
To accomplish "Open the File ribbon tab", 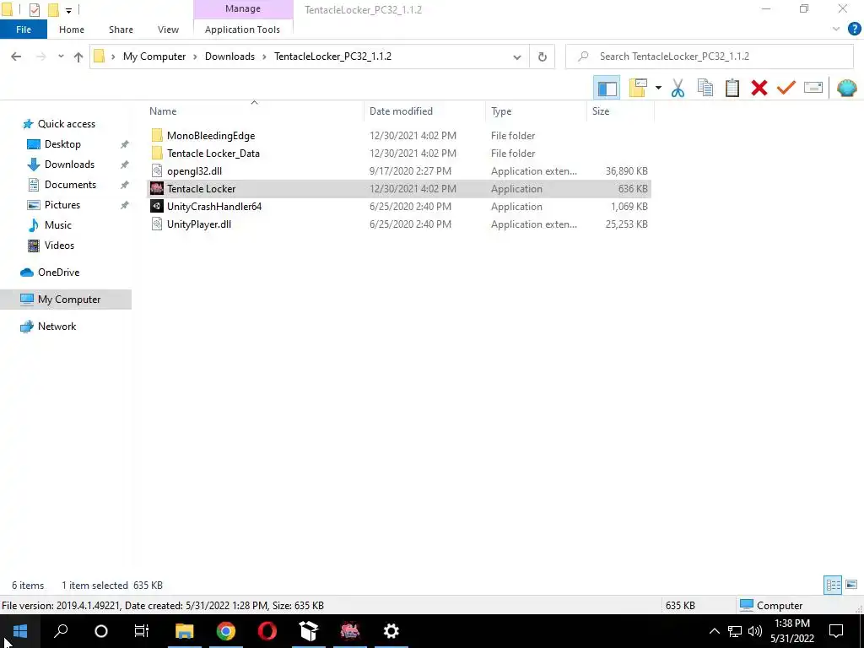I will coord(24,30).
